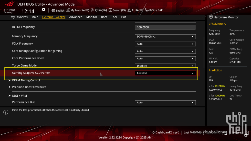Screen dimensions: 251x141
Task: Switch to the Advanced tab
Action: (76, 17)
